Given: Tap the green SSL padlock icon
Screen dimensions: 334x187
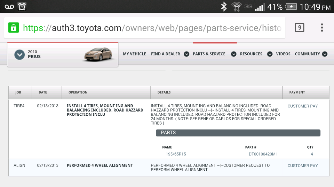Looking at the screenshot, I should coord(14,28).
